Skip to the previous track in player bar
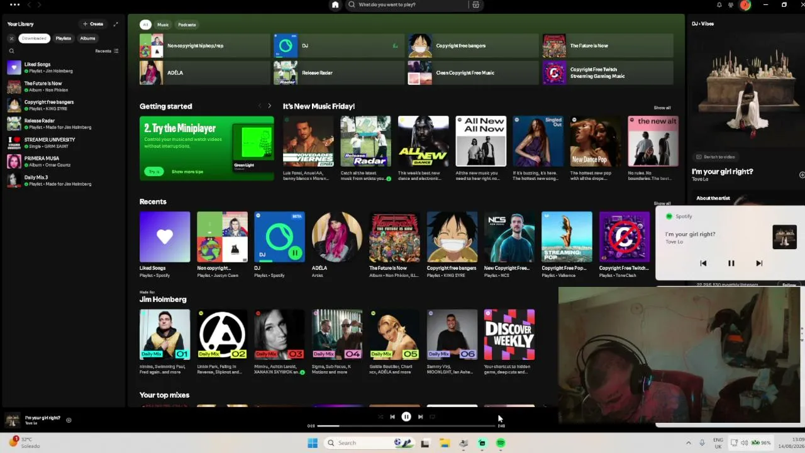The image size is (805, 453). tap(392, 417)
